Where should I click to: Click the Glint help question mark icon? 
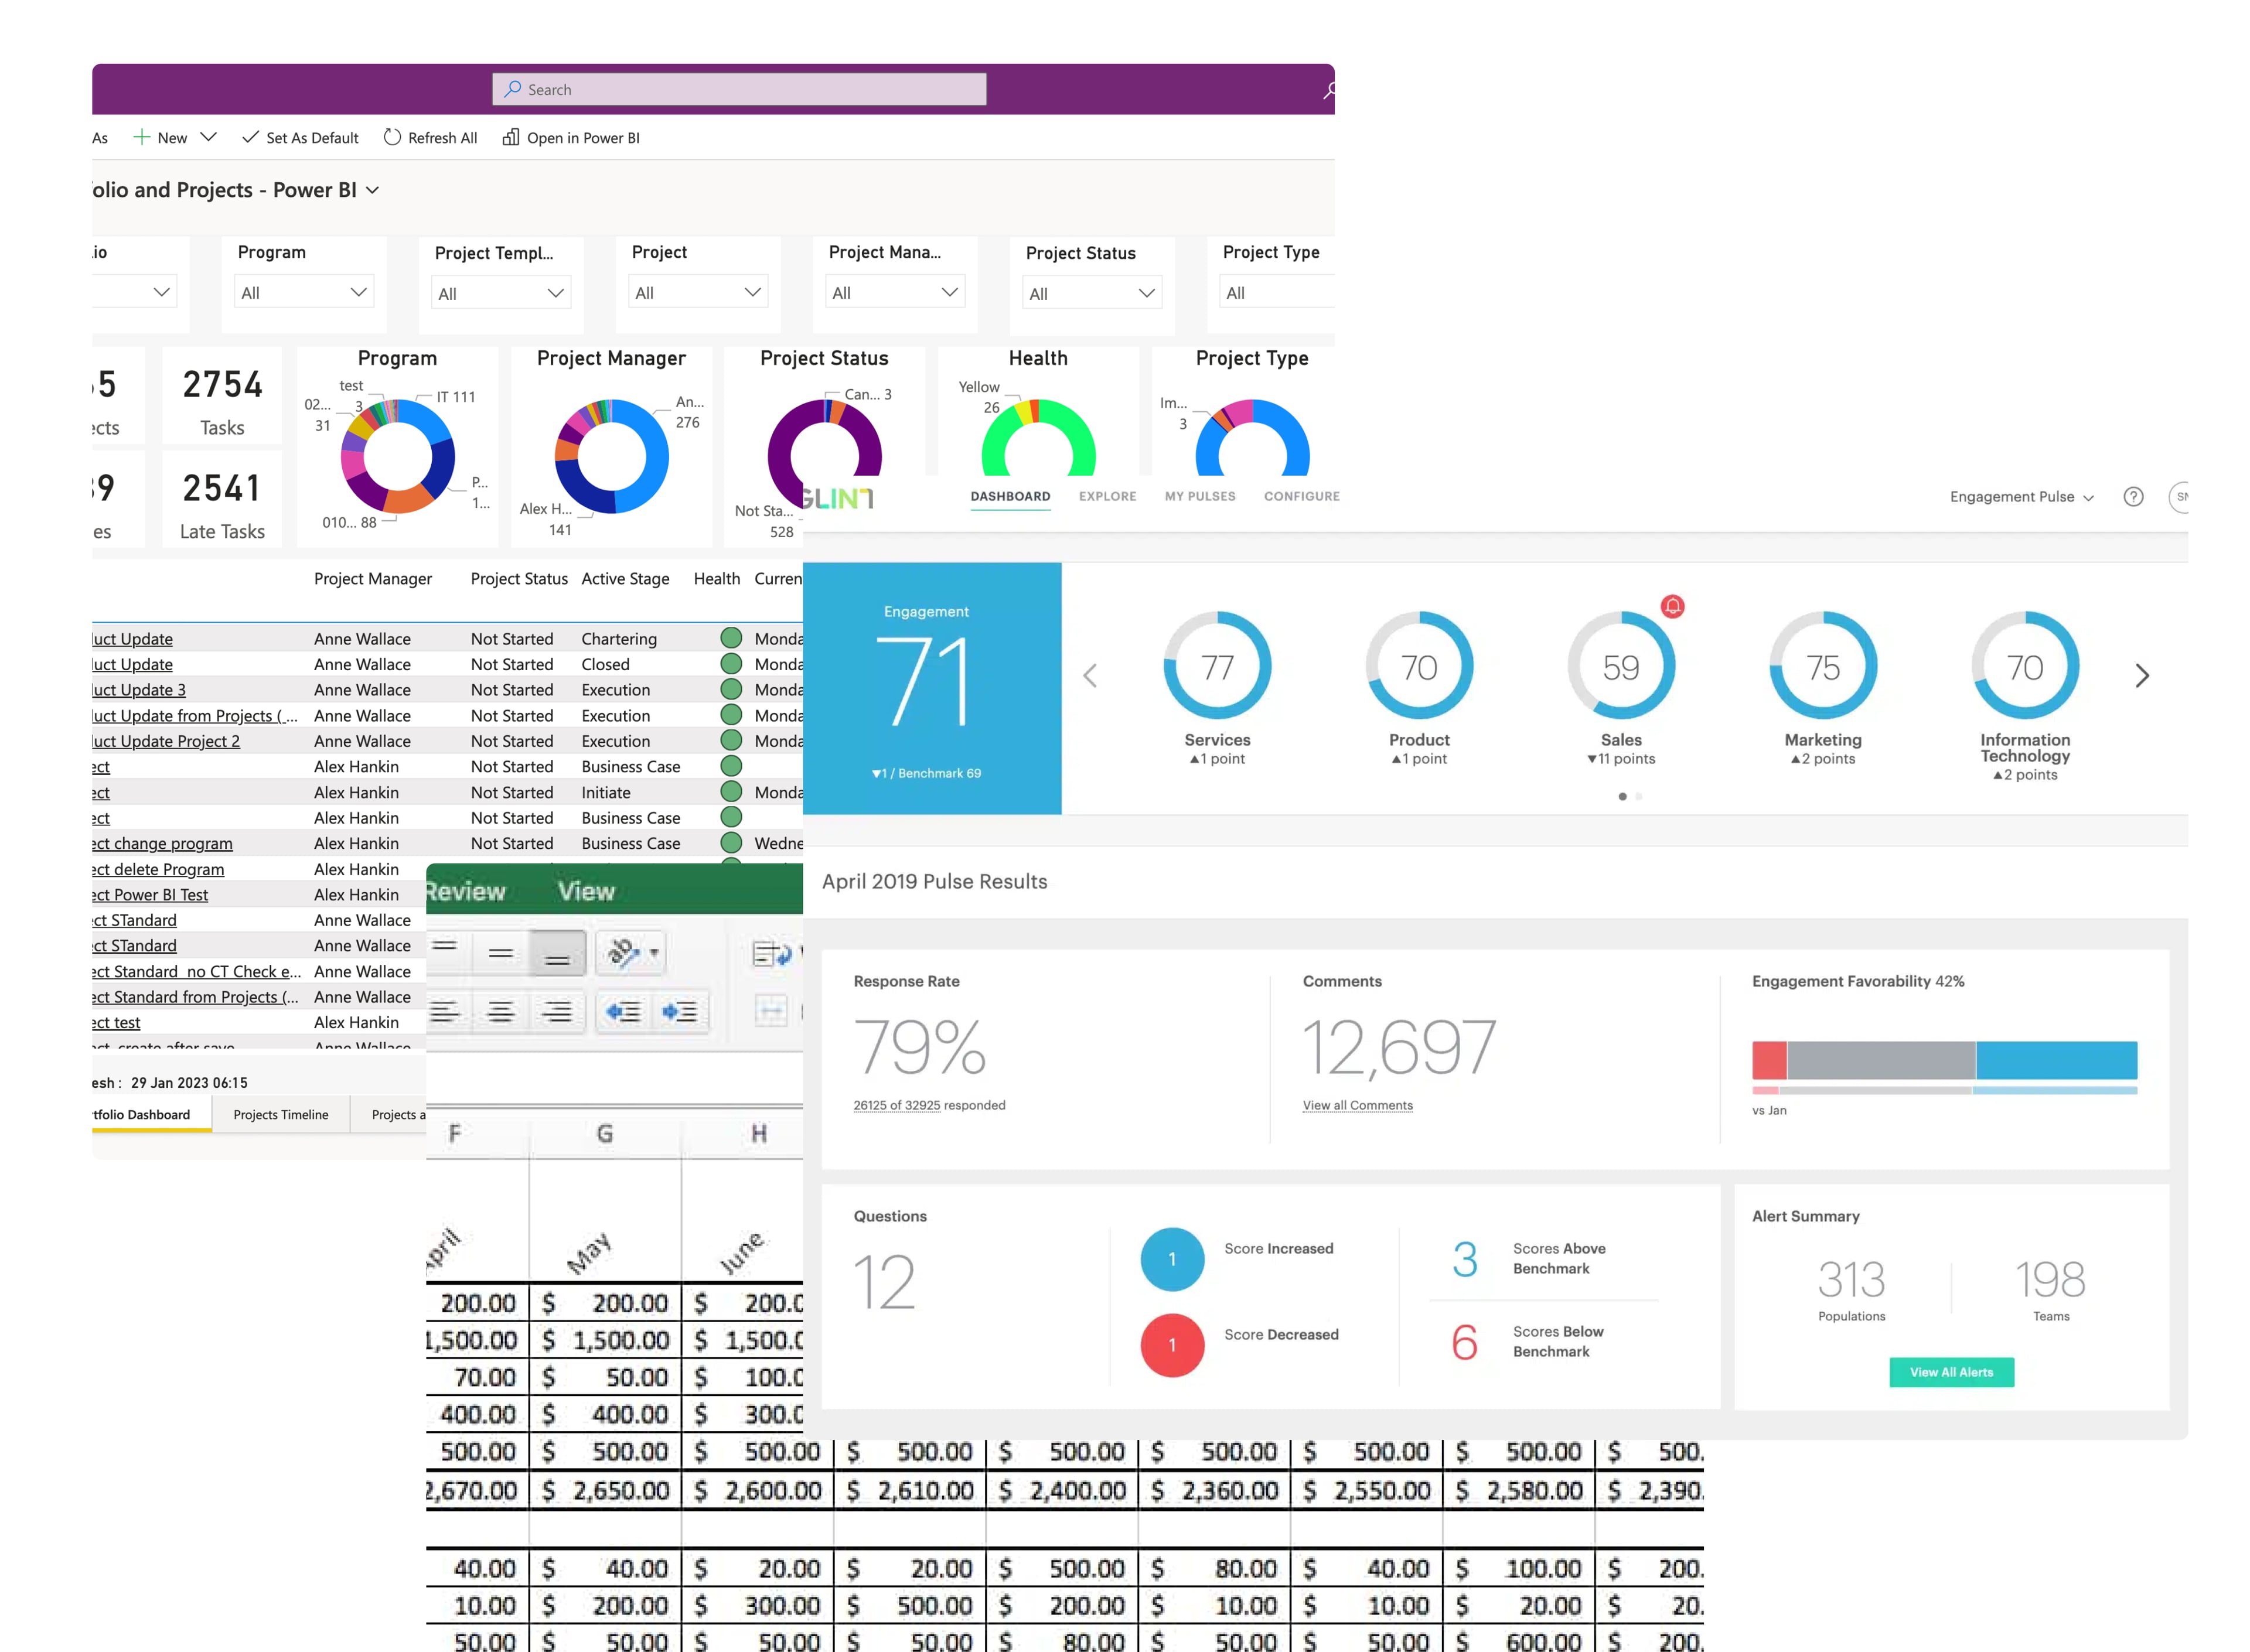(2133, 497)
